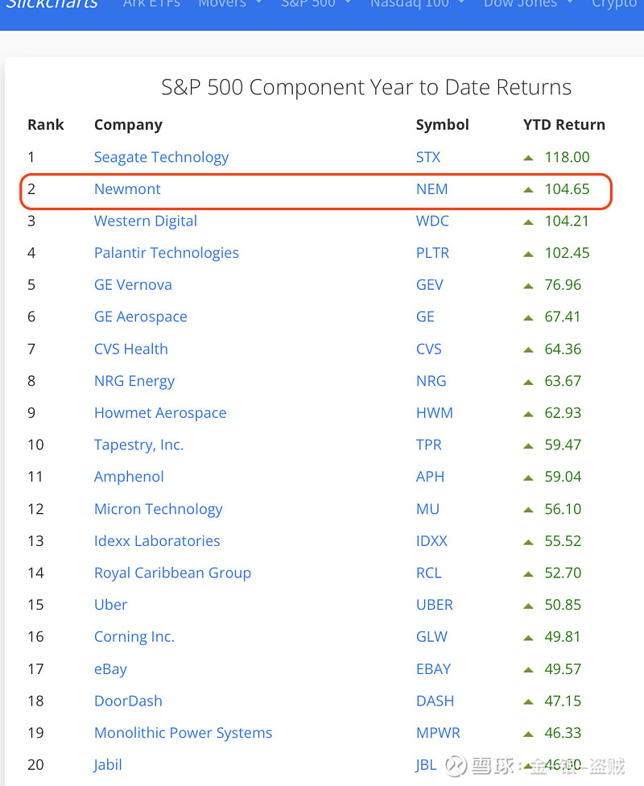Click the green up arrow for Seagate Technology
644x786 pixels.
[x=528, y=158]
